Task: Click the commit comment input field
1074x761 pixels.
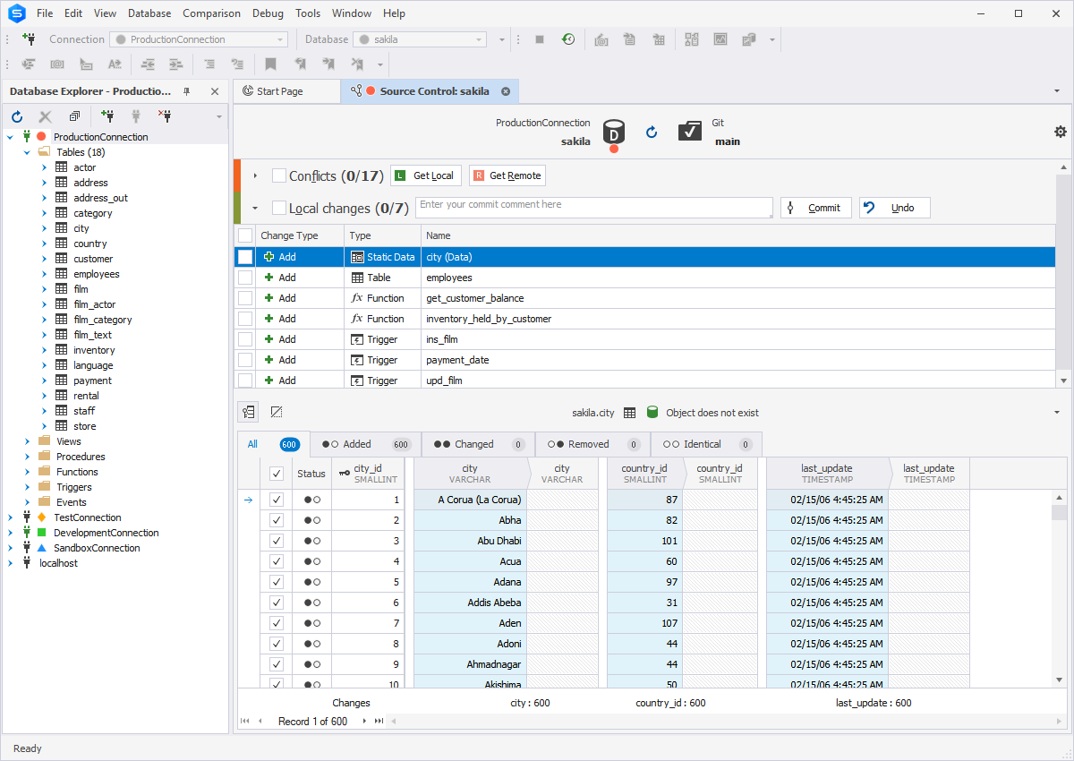Action: (x=594, y=207)
